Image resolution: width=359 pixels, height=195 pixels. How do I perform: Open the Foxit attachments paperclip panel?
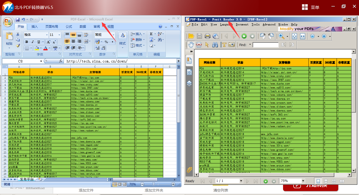point(189,170)
